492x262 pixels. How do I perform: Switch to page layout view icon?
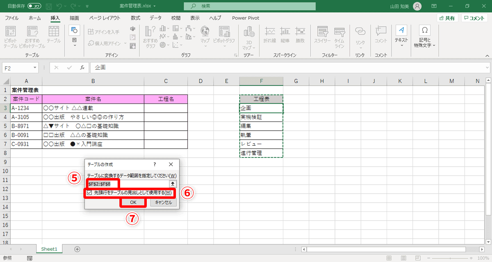(403, 258)
